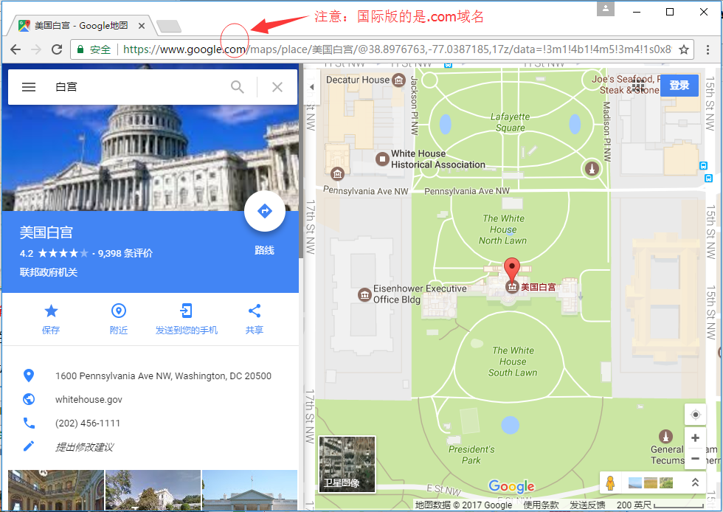The height and width of the screenshot is (512, 723).
Task: Click the 白宫 search input field
Action: pos(139,87)
